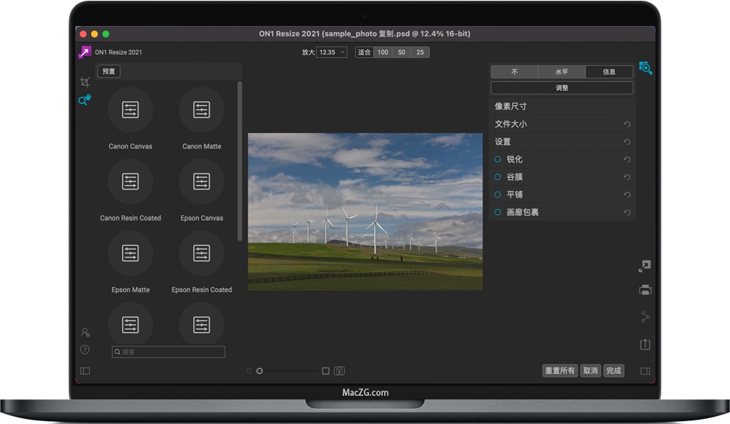The width and height of the screenshot is (730, 424).
Task: Toggle the 画廊包裹 gallery wrap setting
Action: [497, 212]
